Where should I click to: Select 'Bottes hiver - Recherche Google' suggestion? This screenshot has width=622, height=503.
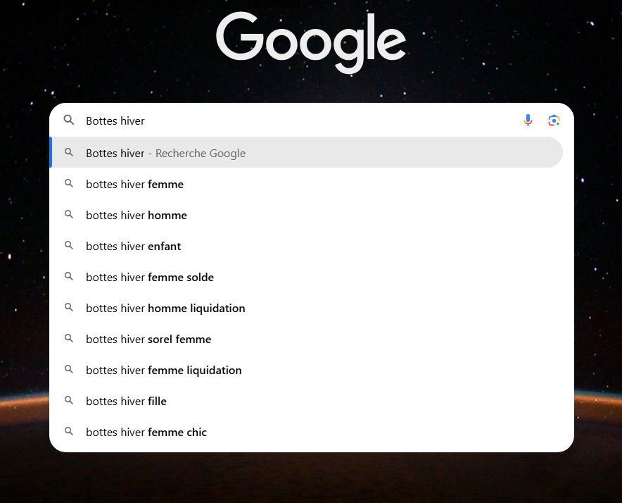306,153
